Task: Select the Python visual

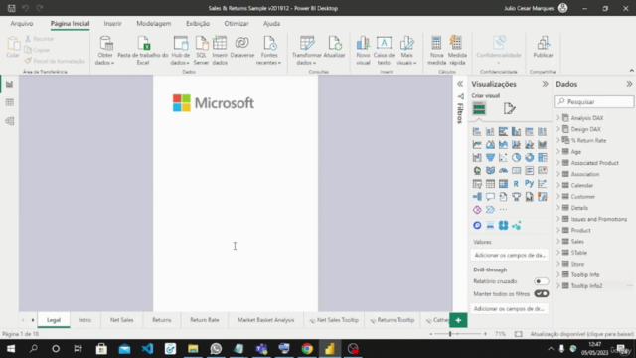Action: 529,183
